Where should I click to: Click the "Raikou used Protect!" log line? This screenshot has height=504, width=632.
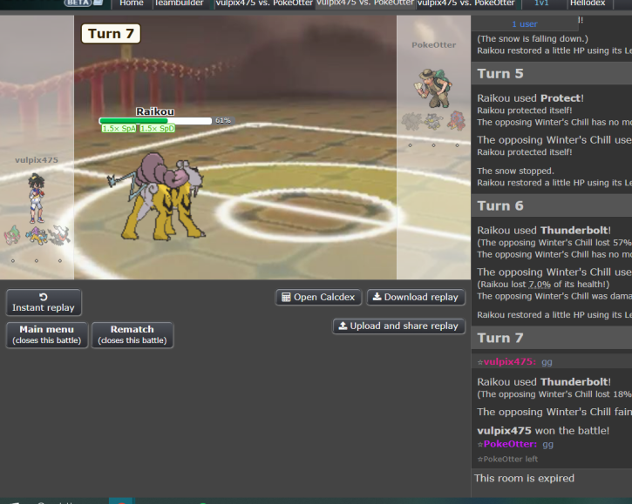click(530, 98)
